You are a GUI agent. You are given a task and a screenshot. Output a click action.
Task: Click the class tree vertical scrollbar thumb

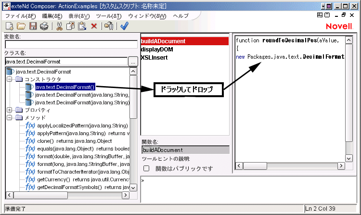point(133,97)
